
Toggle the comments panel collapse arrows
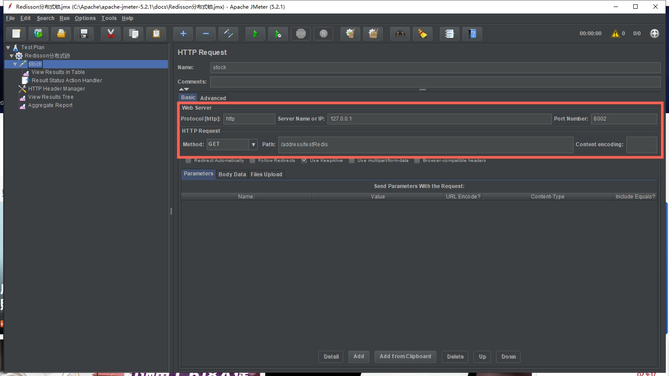(184, 89)
